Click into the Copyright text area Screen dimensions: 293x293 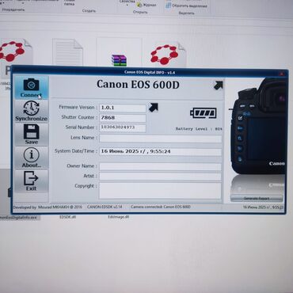pos(161,191)
